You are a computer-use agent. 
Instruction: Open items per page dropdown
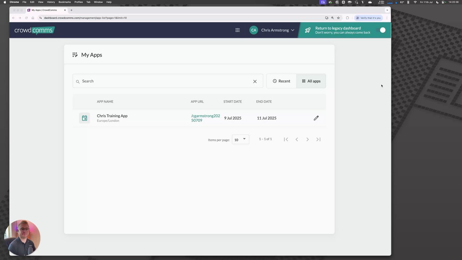(240, 139)
